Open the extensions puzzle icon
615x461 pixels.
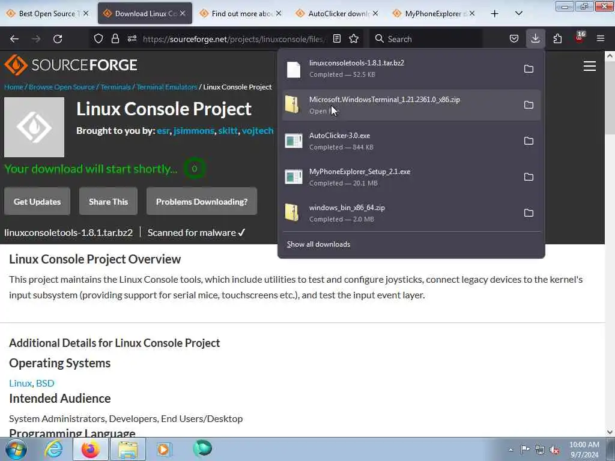point(557,38)
